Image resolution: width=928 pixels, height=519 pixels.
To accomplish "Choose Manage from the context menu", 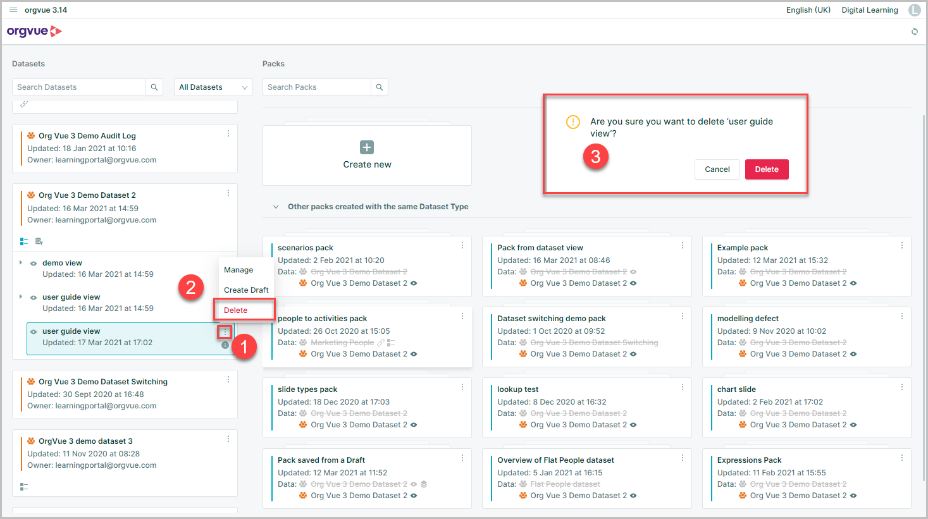I will (x=238, y=270).
